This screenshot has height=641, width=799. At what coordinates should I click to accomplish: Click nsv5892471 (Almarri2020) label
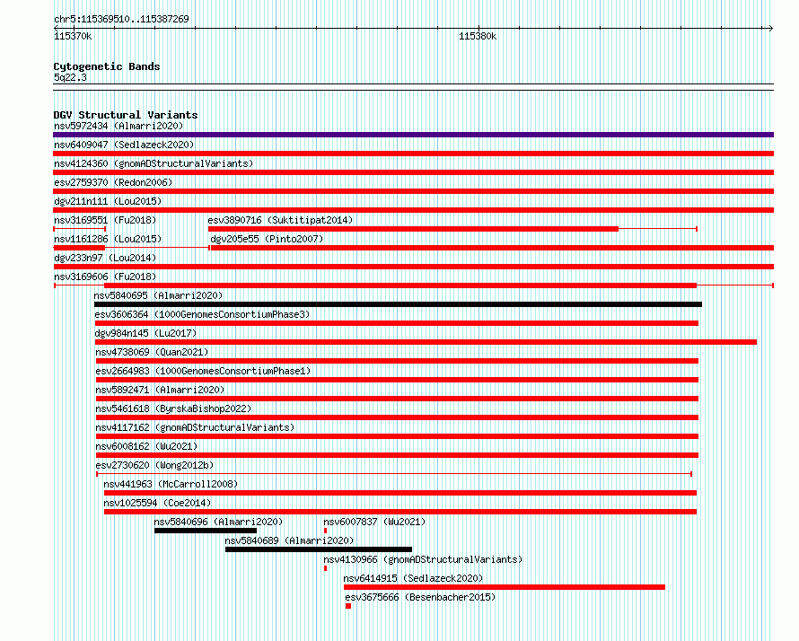pos(160,390)
